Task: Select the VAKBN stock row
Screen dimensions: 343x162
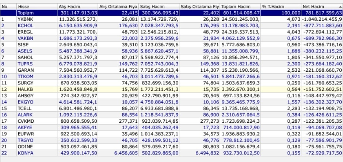Action: click(172, 38)
